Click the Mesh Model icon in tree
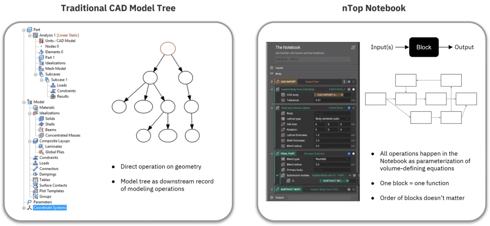Screen dimensions: 490x226 click(x=41, y=69)
